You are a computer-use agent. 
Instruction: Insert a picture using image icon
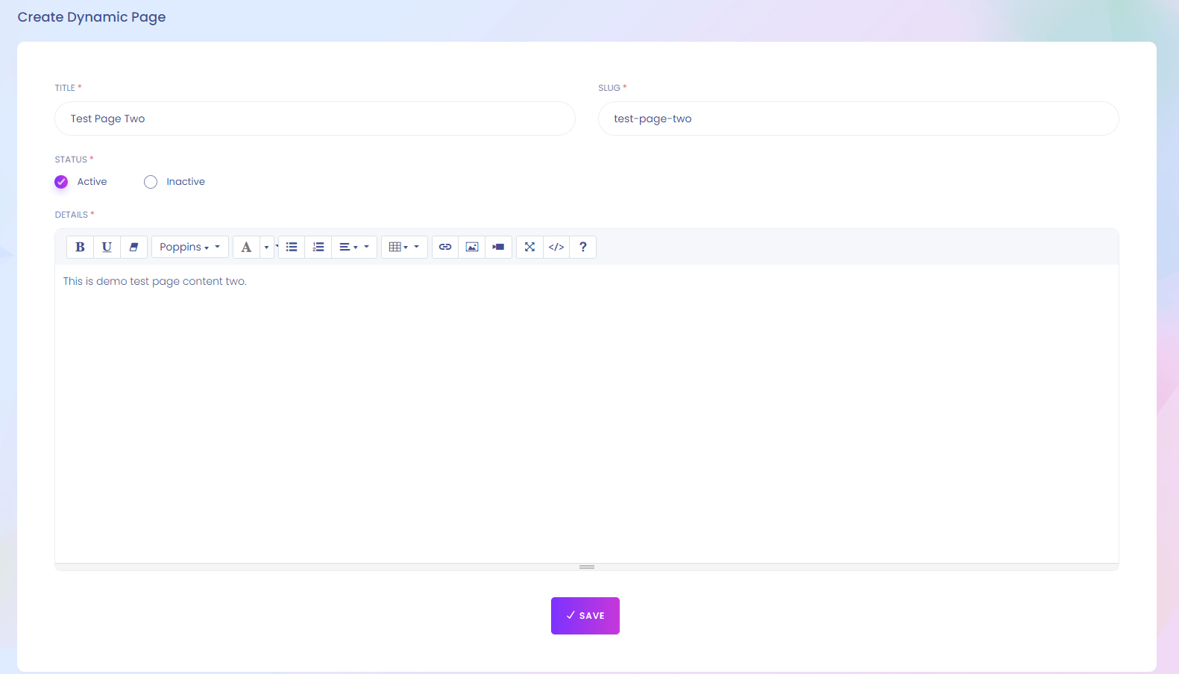click(x=472, y=247)
